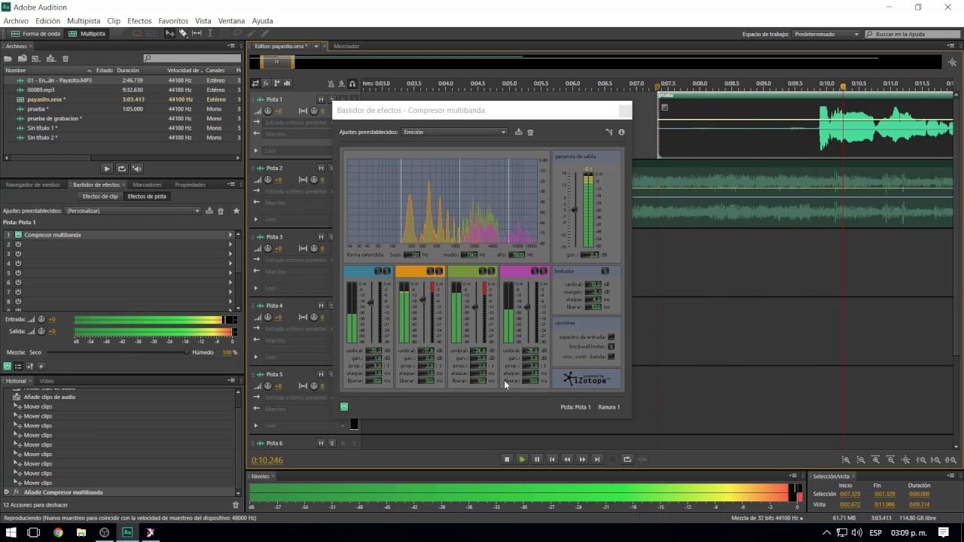
Task: Open the Favoritos menu
Action: tap(173, 21)
